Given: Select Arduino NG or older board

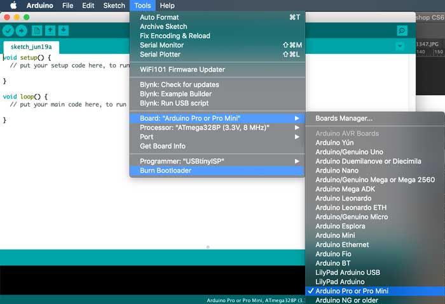Looking at the screenshot, I should 375,300.
